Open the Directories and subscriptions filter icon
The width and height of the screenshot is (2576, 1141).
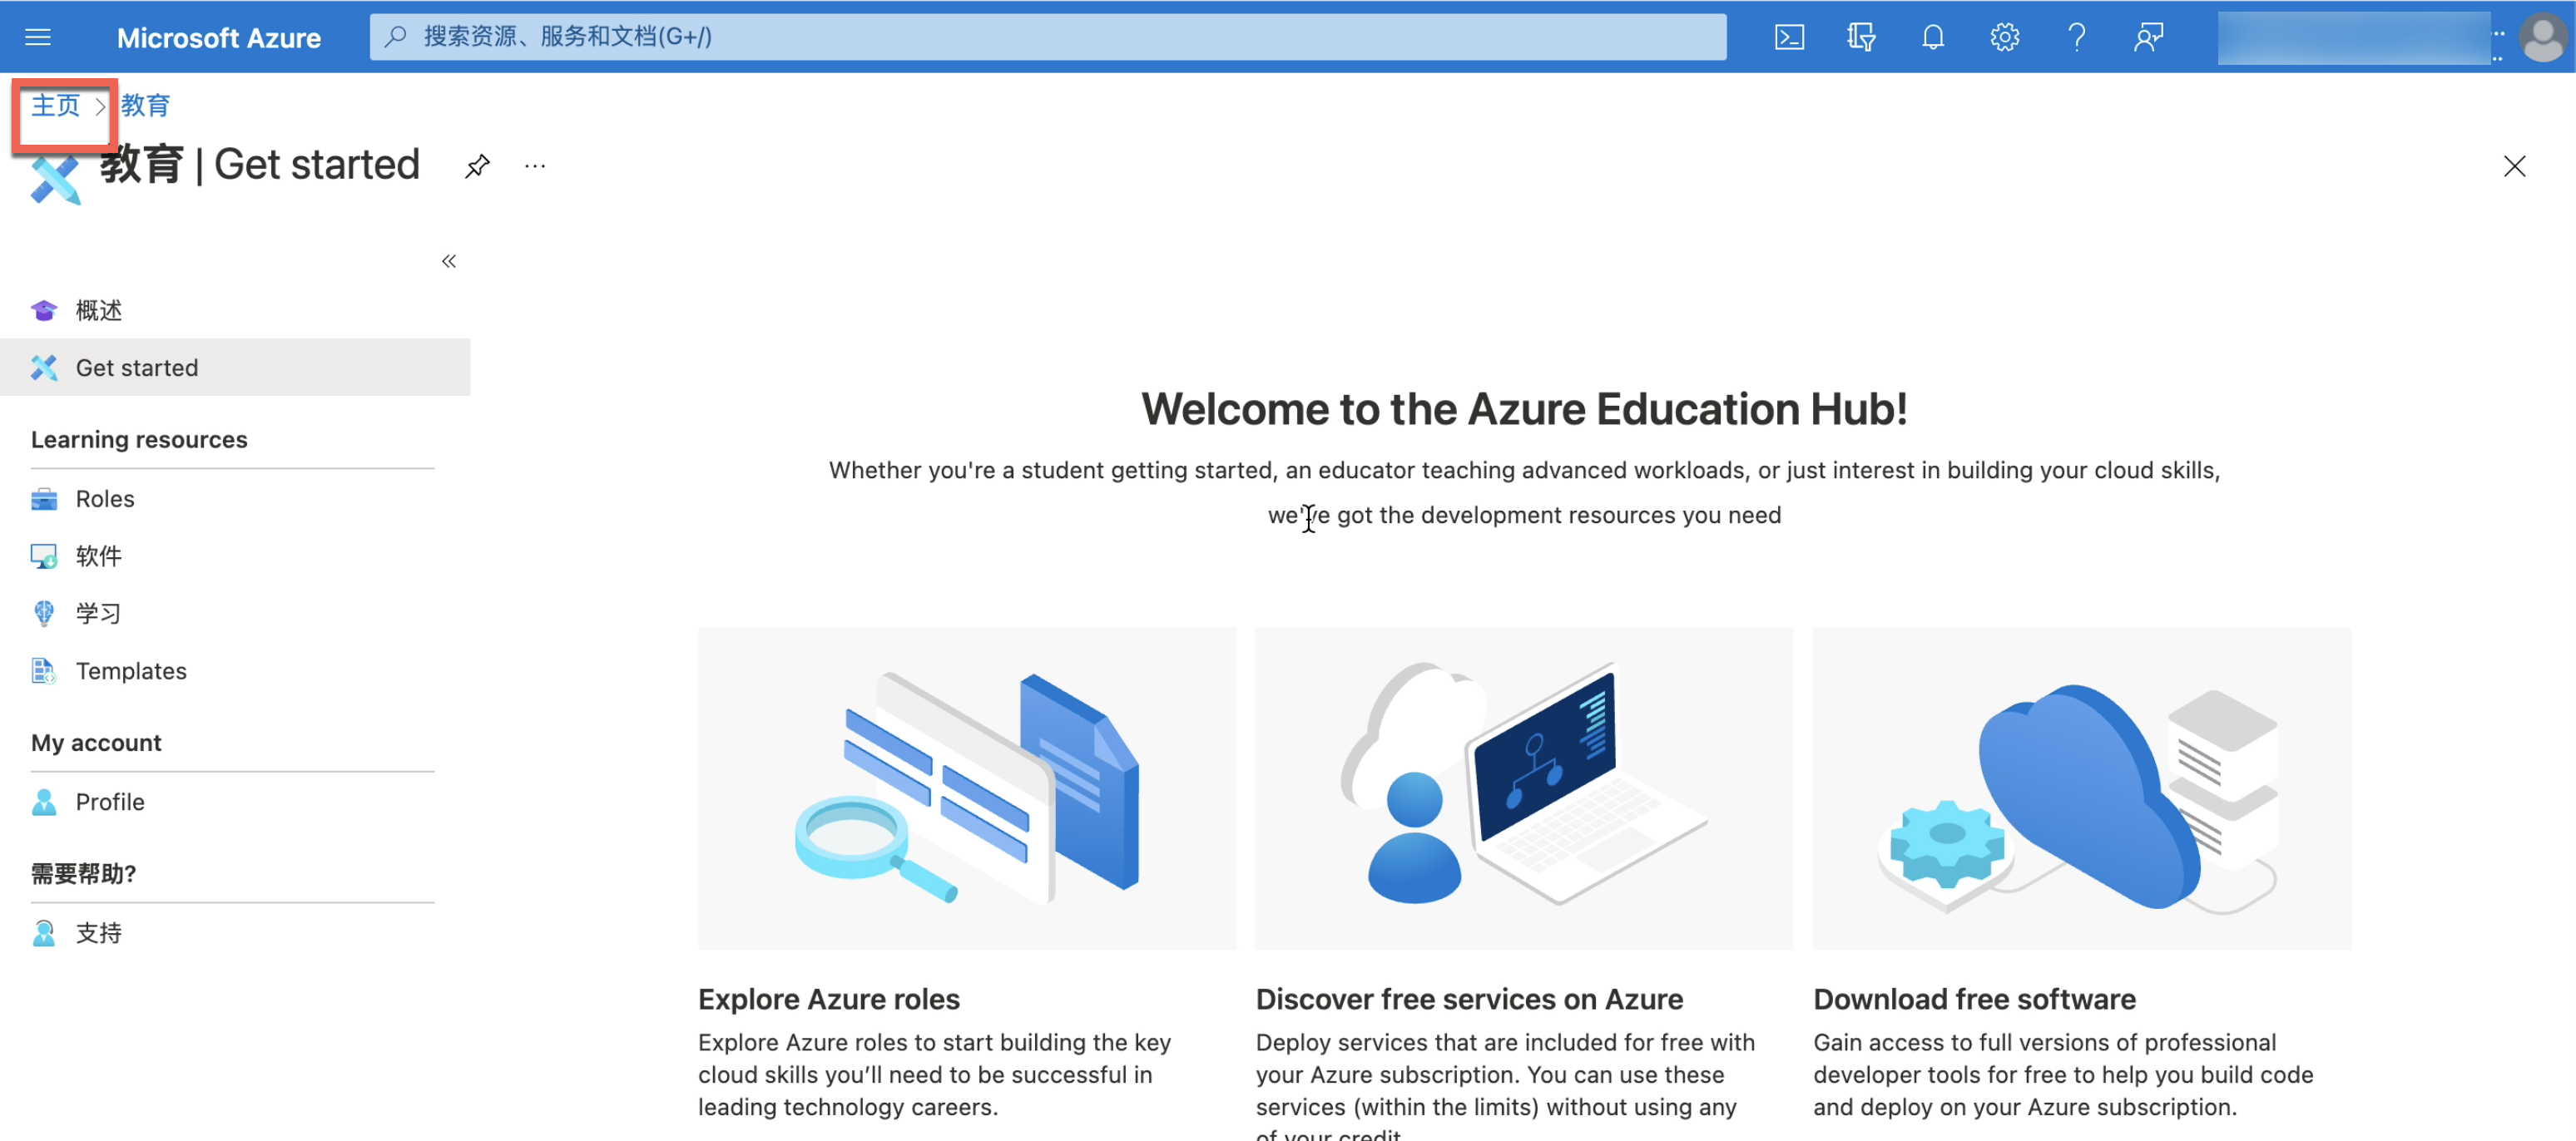point(1860,37)
